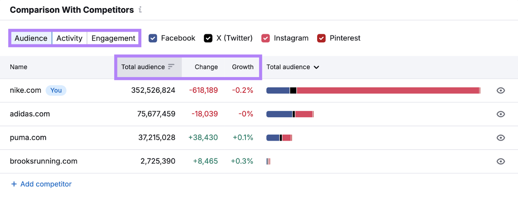Click the plus icon for Add competitor
This screenshot has width=518, height=198.
point(14,184)
